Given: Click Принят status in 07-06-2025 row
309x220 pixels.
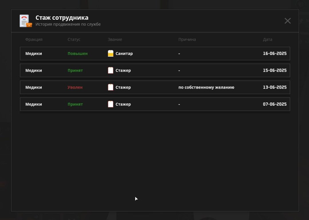Looking at the screenshot, I should coord(75,104).
